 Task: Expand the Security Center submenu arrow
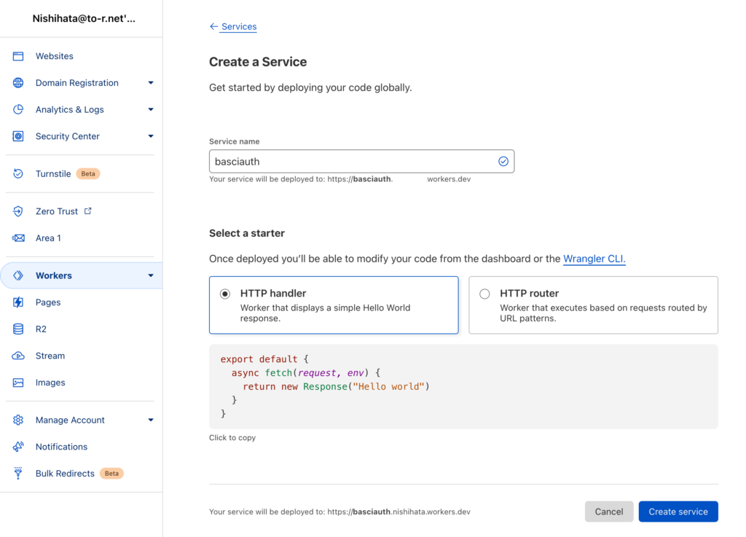click(151, 136)
